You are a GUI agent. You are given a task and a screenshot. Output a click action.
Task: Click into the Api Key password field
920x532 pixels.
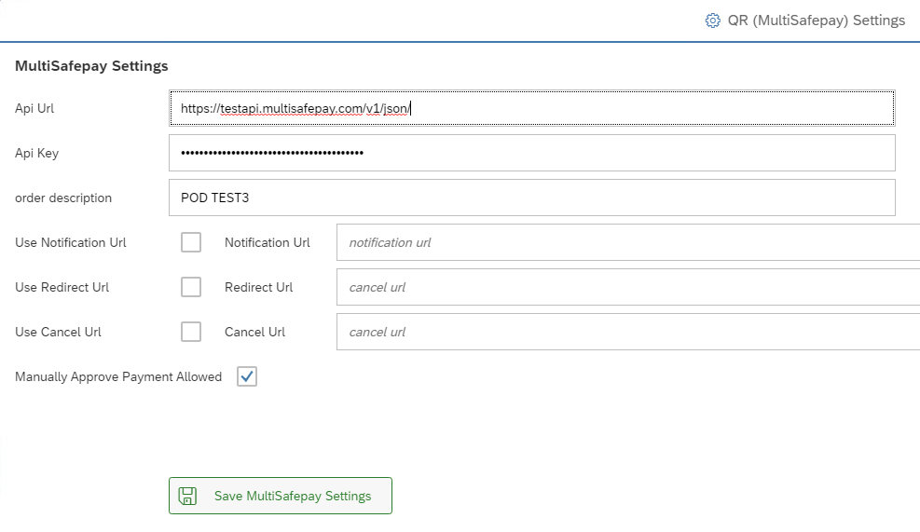pos(531,153)
